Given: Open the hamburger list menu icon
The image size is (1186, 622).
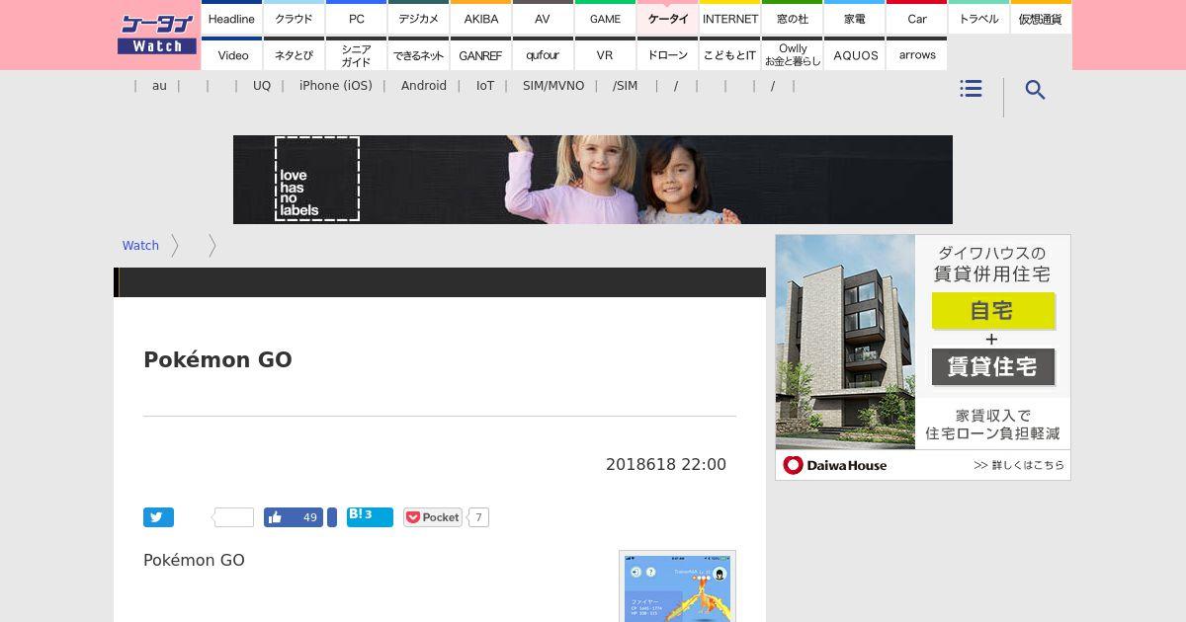Looking at the screenshot, I should [x=971, y=89].
